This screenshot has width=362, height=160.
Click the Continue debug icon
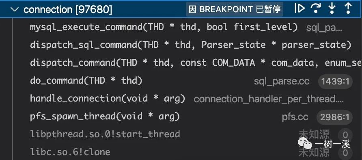tap(300, 9)
